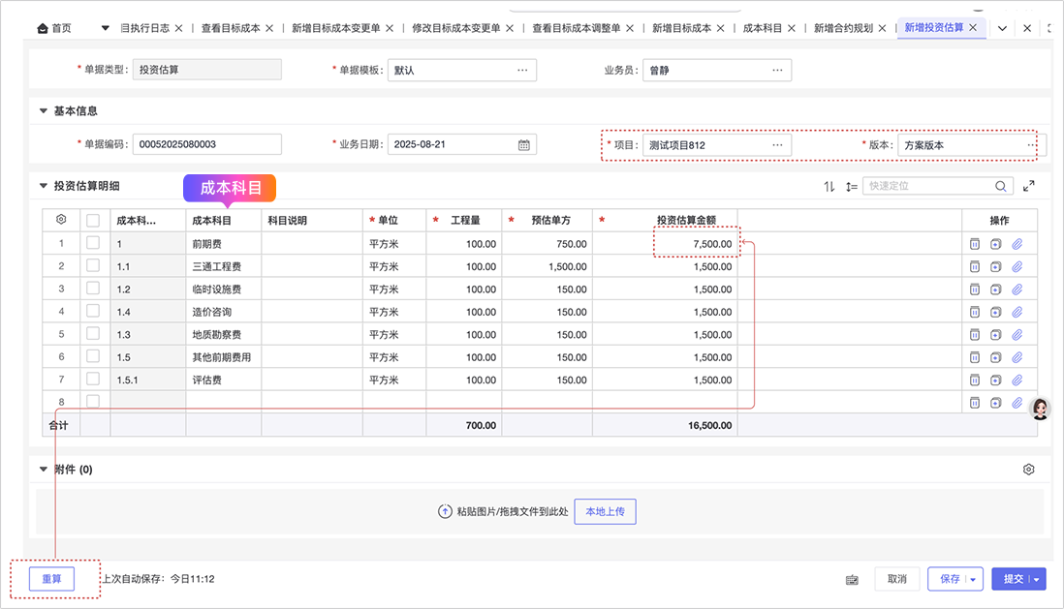Screen dimensions: 1064x609
Task: Open the 保存 button dropdown arrow
Action: [974, 579]
